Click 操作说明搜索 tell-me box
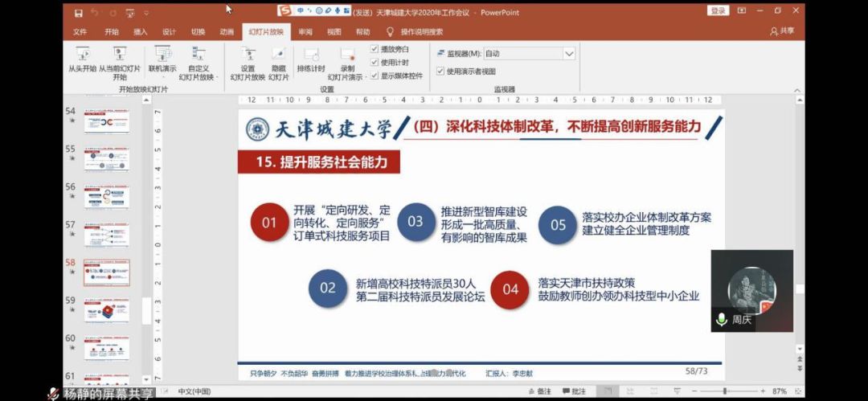This screenshot has height=401, width=868. (x=415, y=32)
